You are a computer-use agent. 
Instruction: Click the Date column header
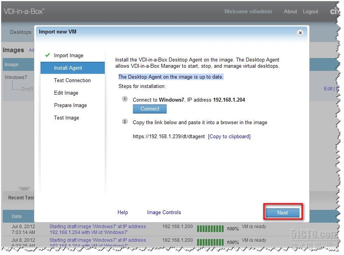(17, 216)
